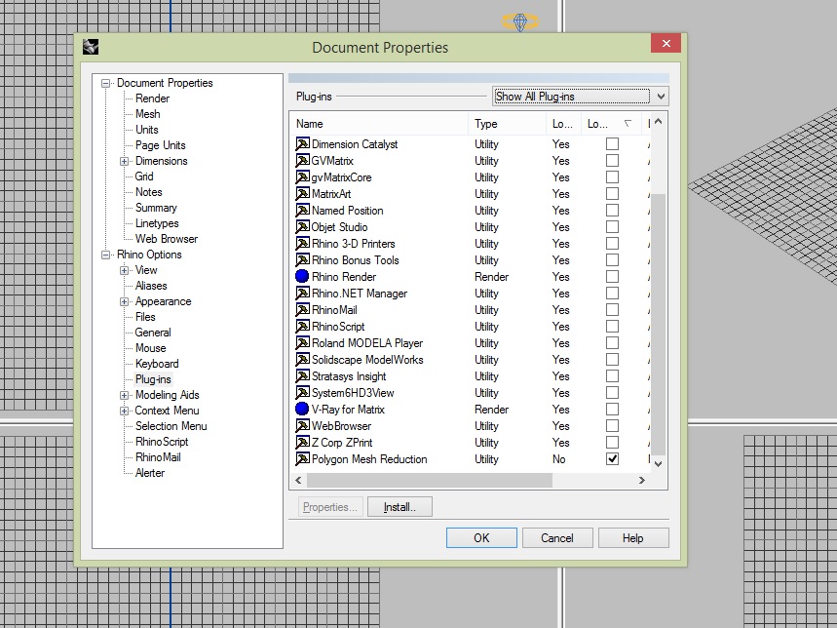Expand the Appearance tree node
The width and height of the screenshot is (837, 628).
pyautogui.click(x=124, y=301)
